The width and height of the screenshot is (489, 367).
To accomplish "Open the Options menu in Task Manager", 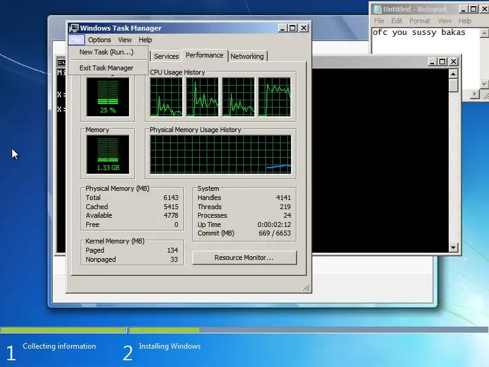I will click(100, 40).
